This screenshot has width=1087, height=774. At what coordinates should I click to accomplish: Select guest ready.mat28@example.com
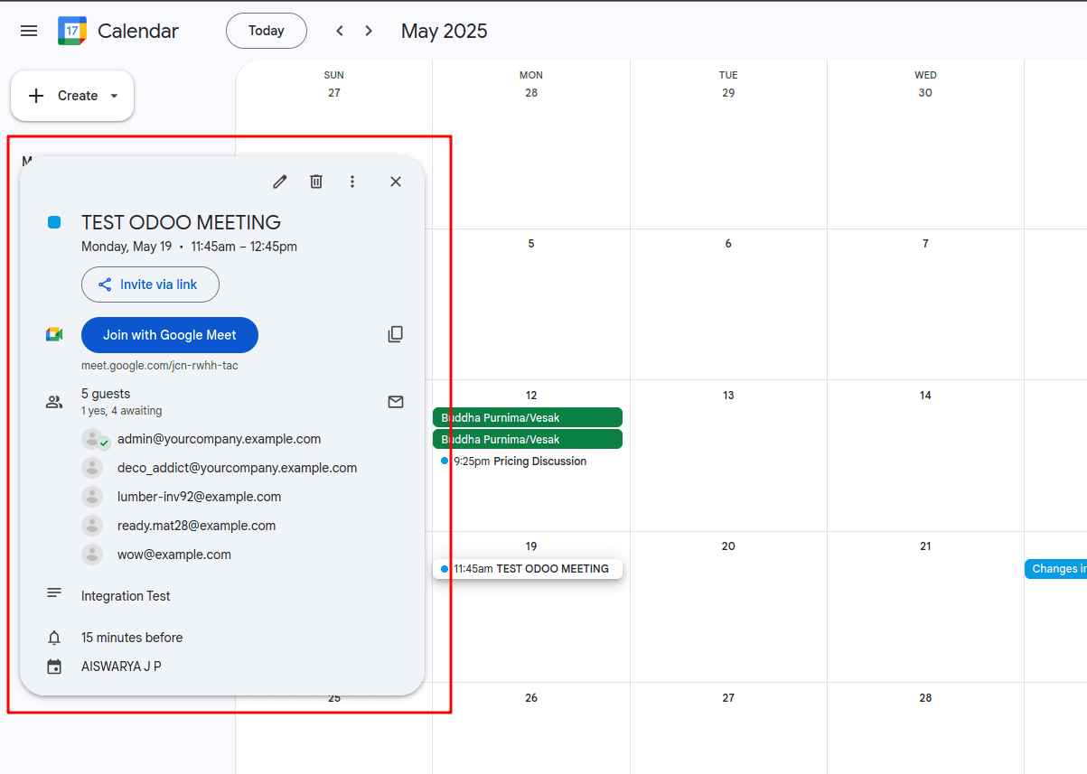(x=196, y=526)
